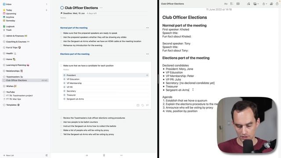Click the share note icon in Notes

(x=277, y=4)
